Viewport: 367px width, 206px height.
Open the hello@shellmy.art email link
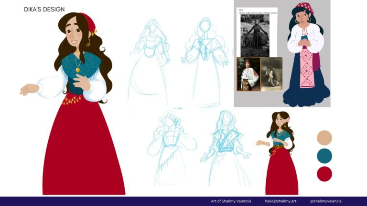pyautogui.click(x=281, y=201)
